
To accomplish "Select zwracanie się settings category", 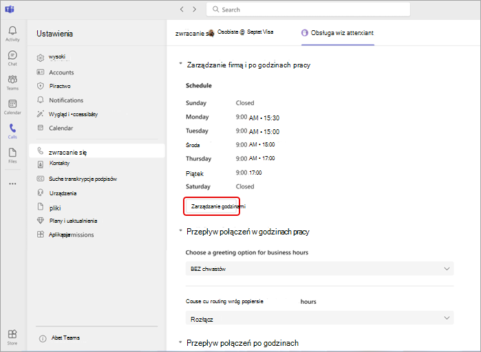I will pos(97,151).
